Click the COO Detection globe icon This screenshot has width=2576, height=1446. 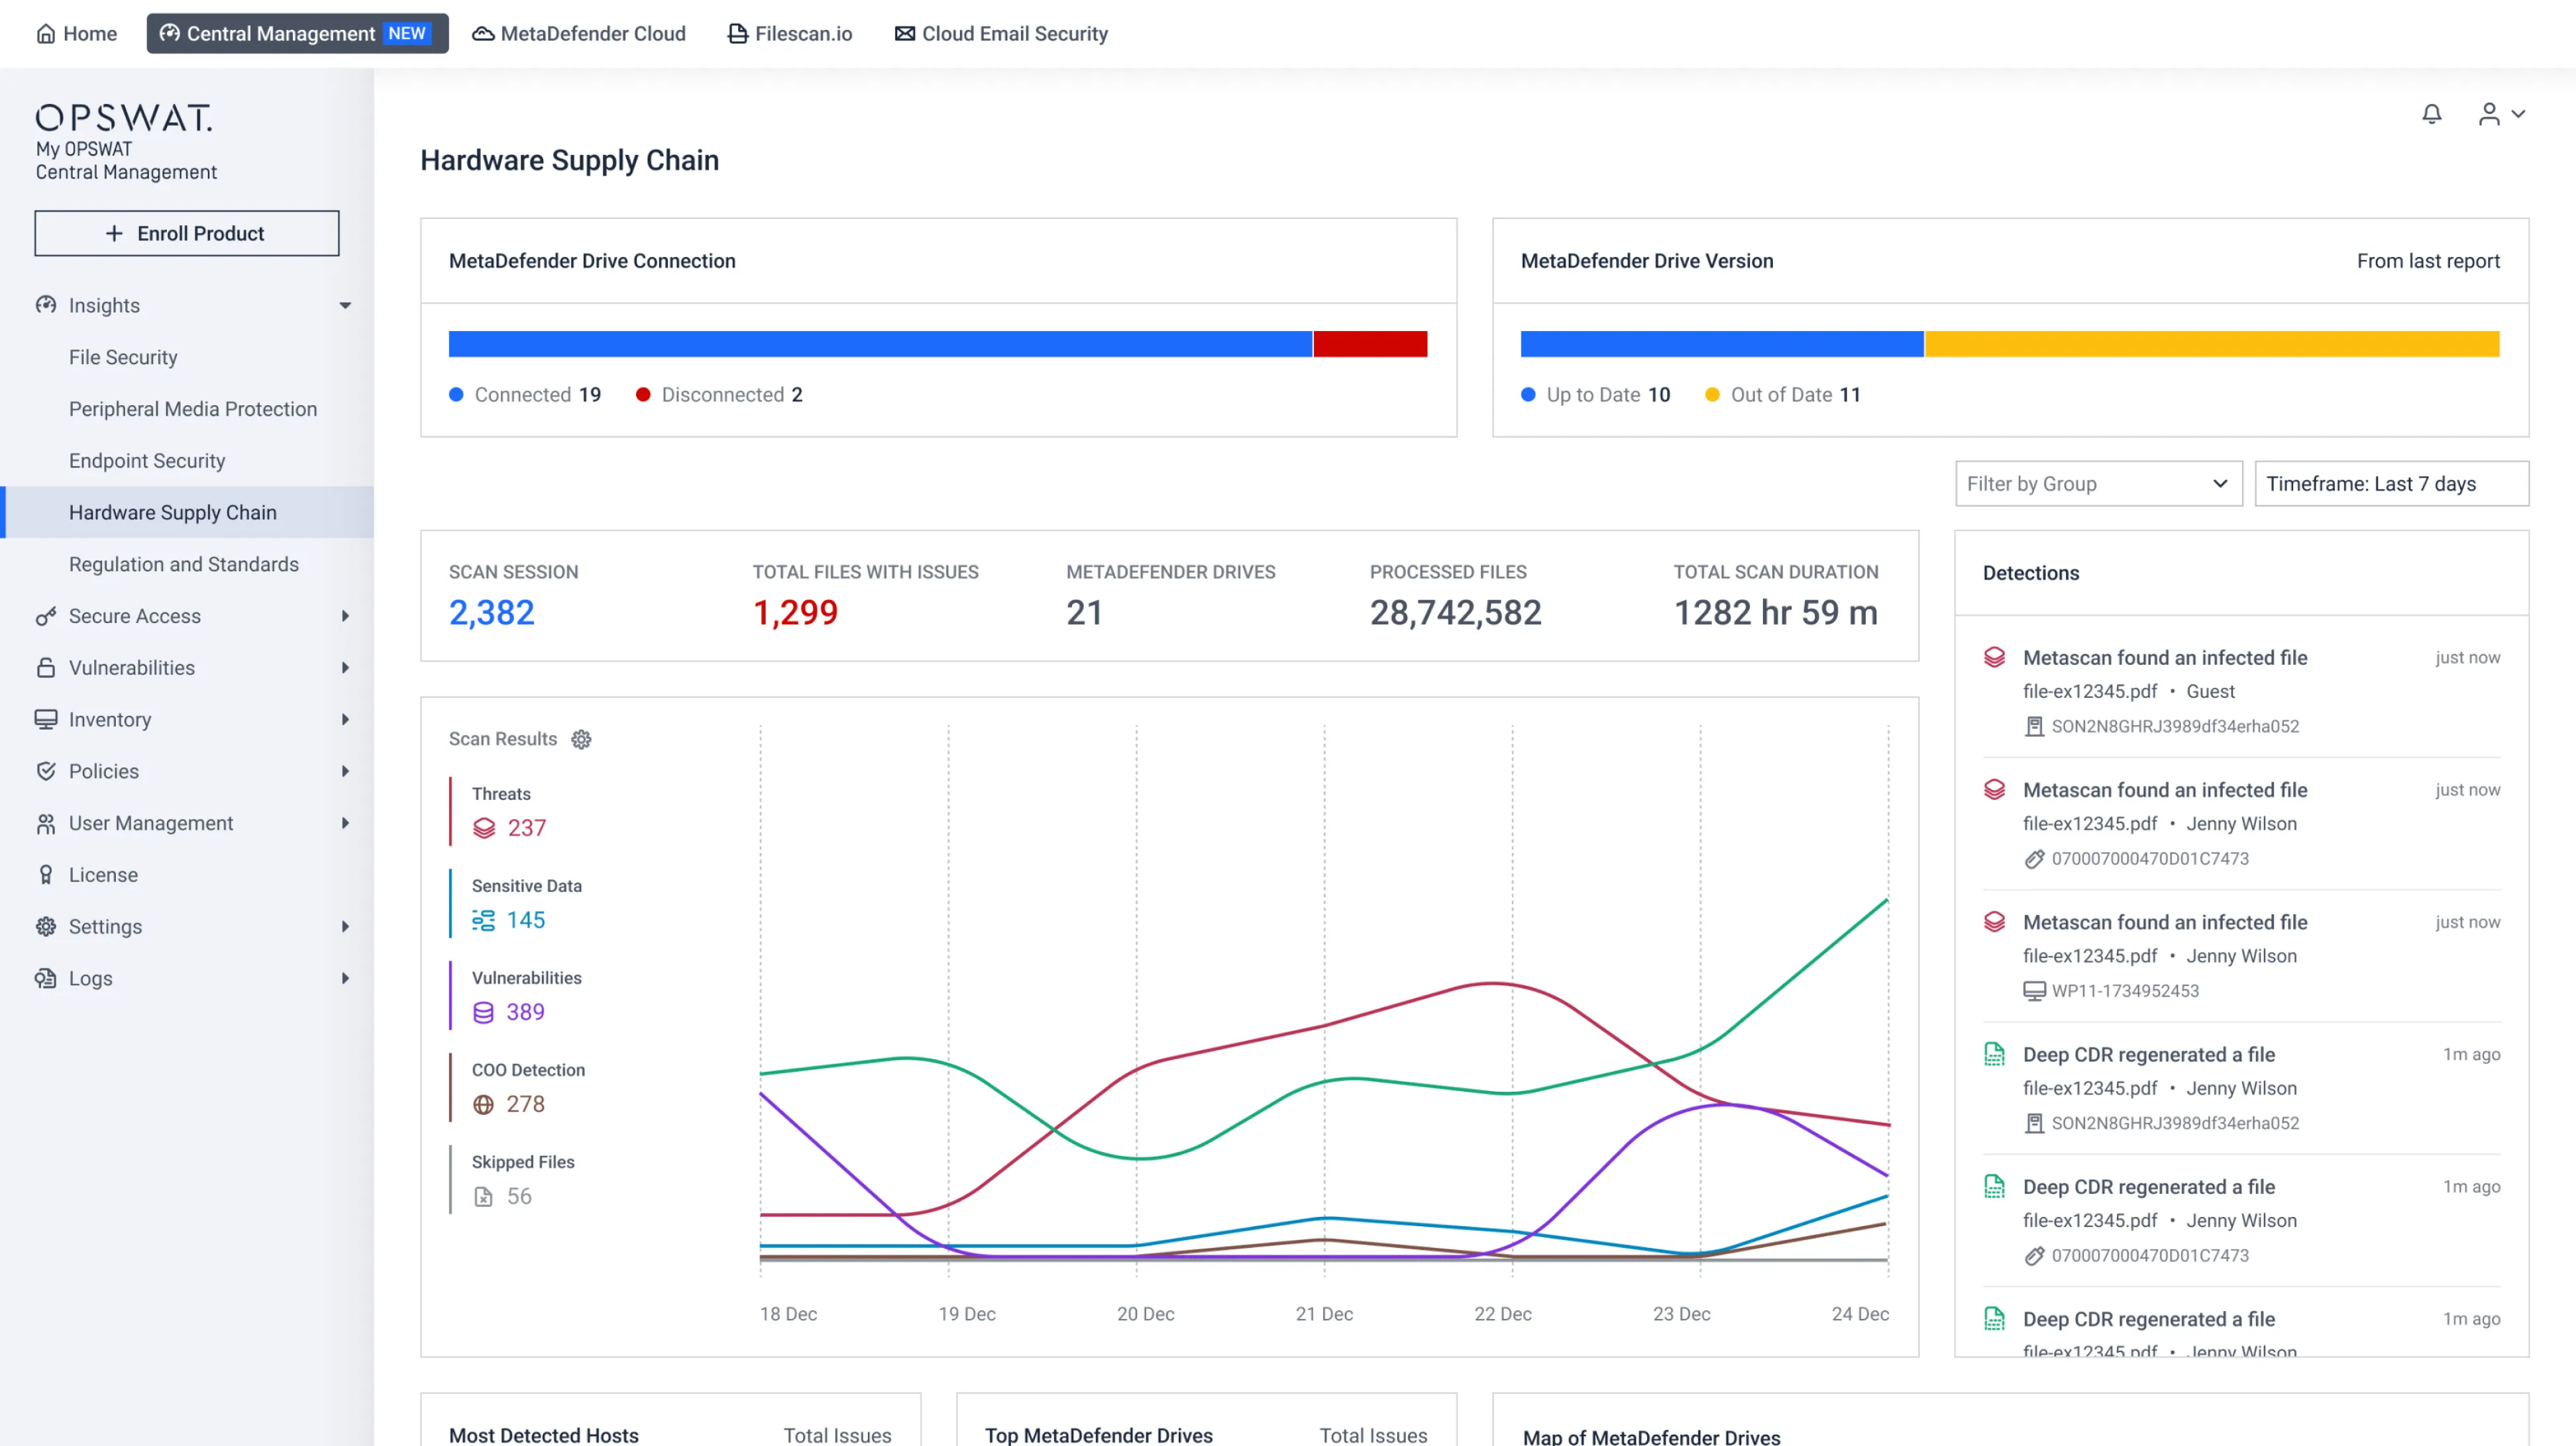(484, 1104)
